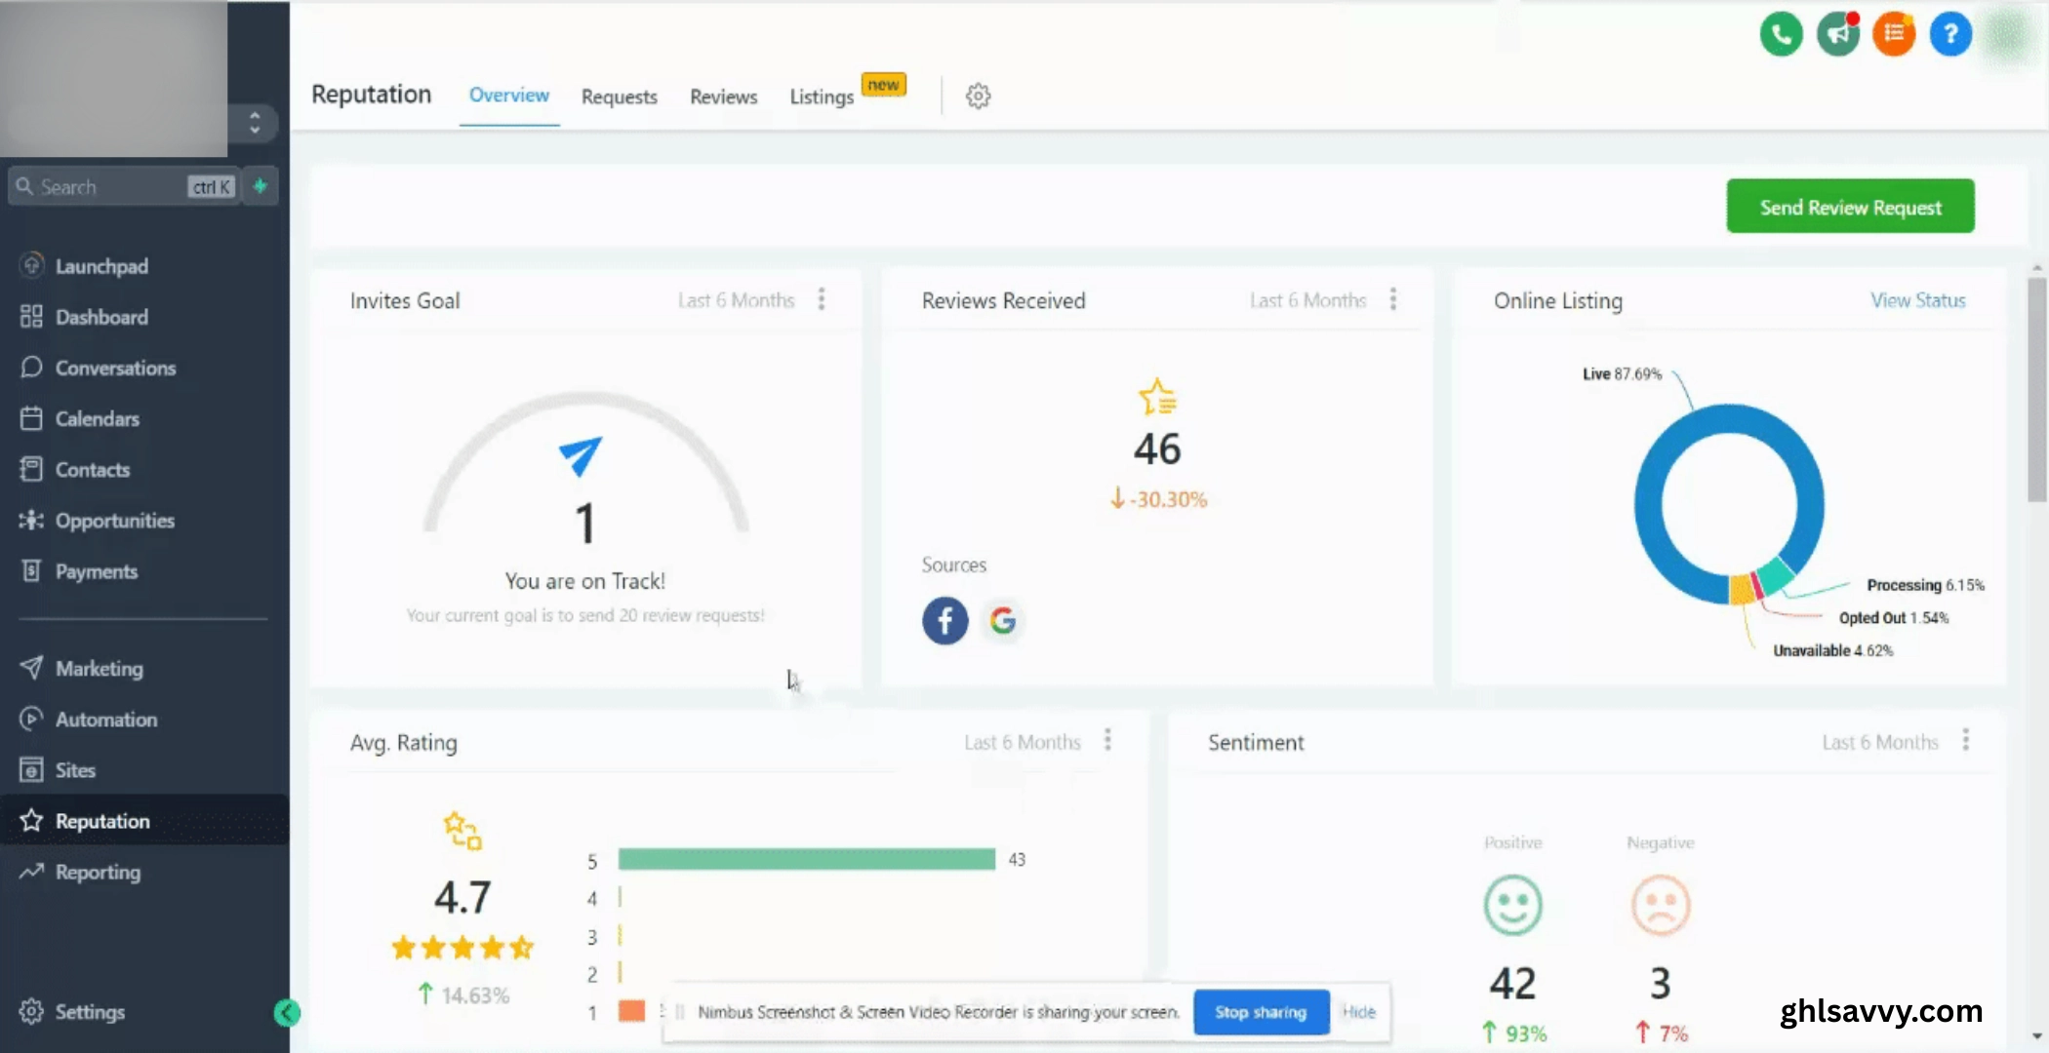Click the orange notifications list icon

[1894, 35]
